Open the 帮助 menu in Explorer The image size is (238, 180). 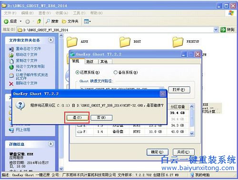[x=96, y=13]
